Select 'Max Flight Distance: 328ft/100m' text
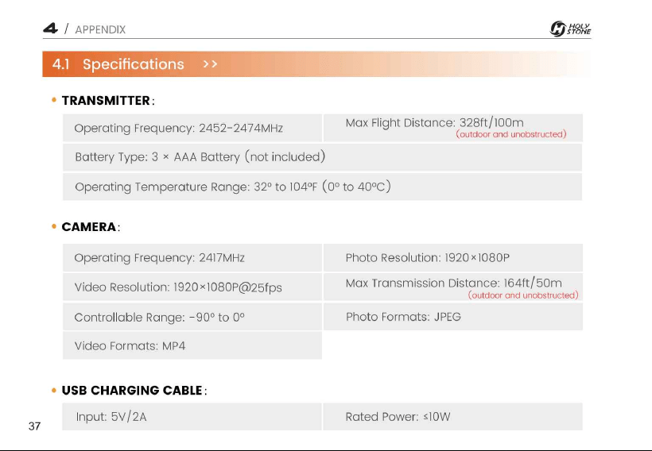Image resolution: width=652 pixels, height=451 pixels. pos(434,122)
